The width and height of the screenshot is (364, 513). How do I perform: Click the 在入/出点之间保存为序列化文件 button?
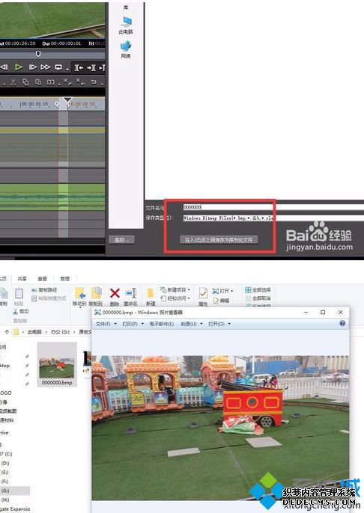(x=219, y=240)
